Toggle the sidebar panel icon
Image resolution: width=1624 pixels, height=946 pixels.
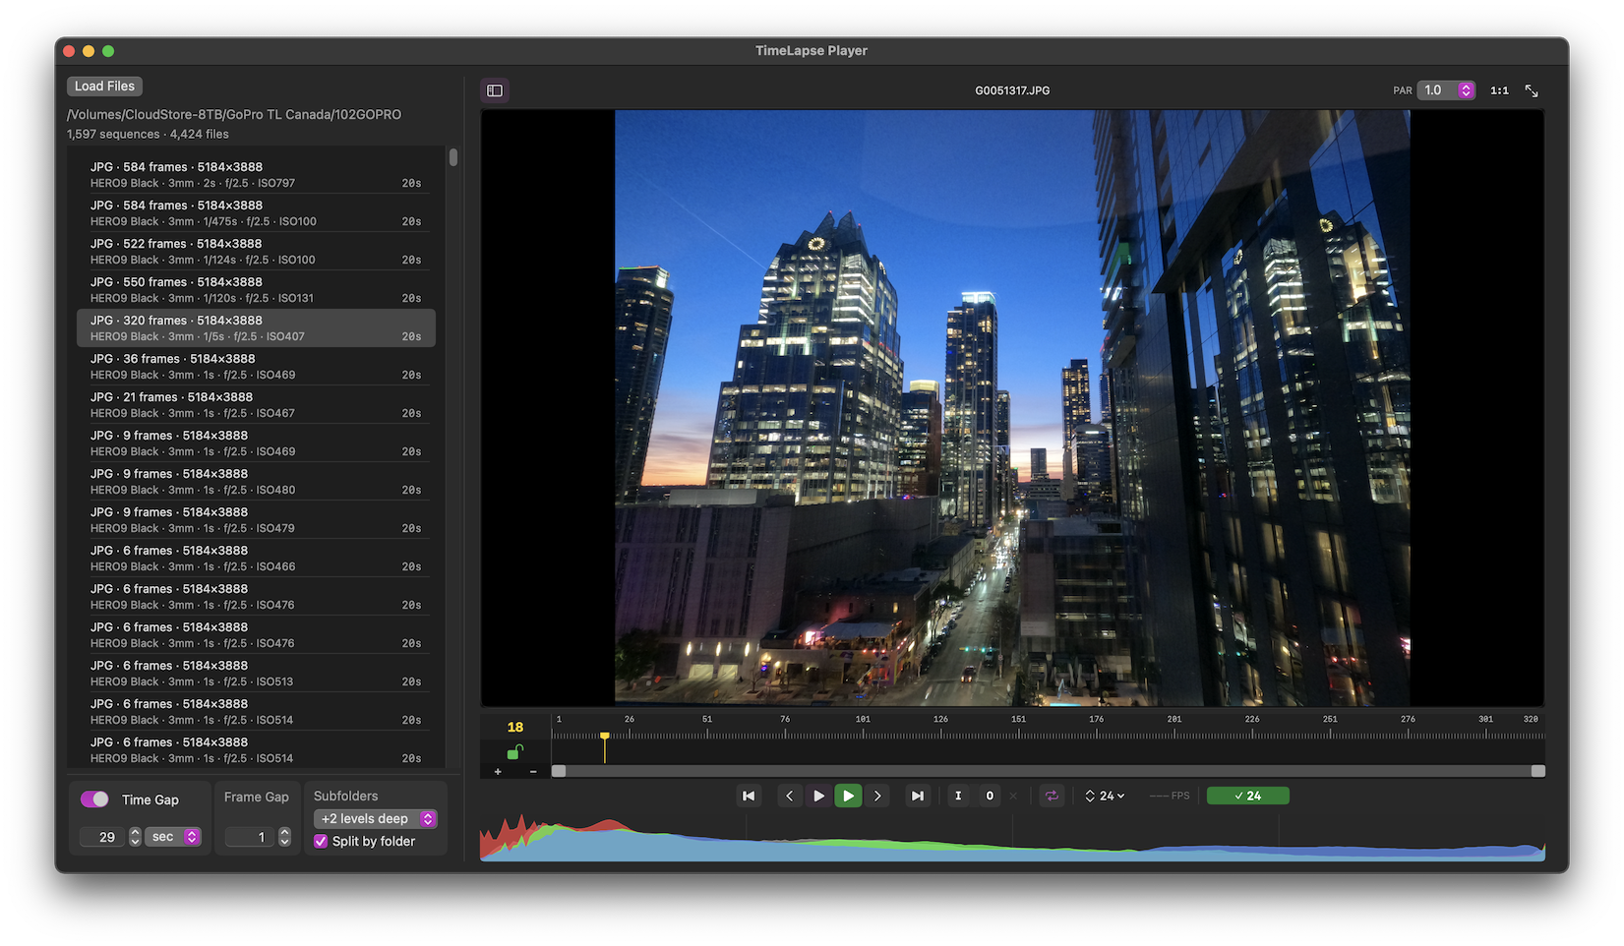pos(495,90)
